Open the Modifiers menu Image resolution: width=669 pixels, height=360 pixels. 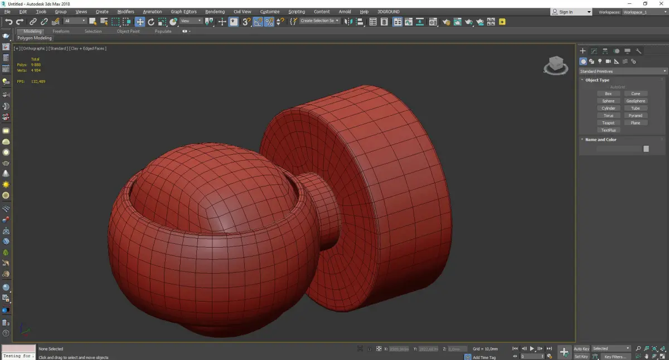click(x=125, y=12)
